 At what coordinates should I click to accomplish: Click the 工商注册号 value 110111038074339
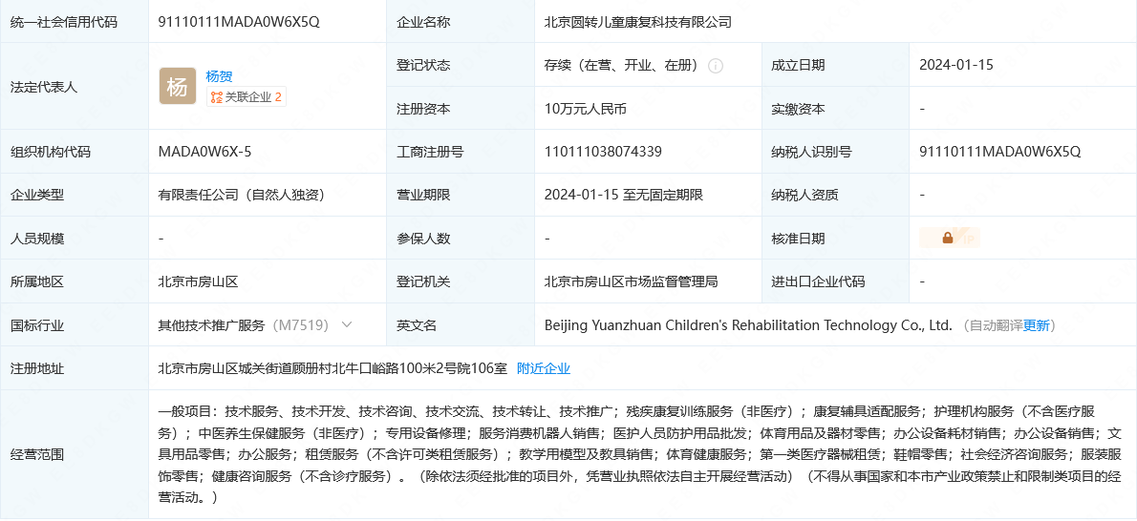tap(603, 152)
